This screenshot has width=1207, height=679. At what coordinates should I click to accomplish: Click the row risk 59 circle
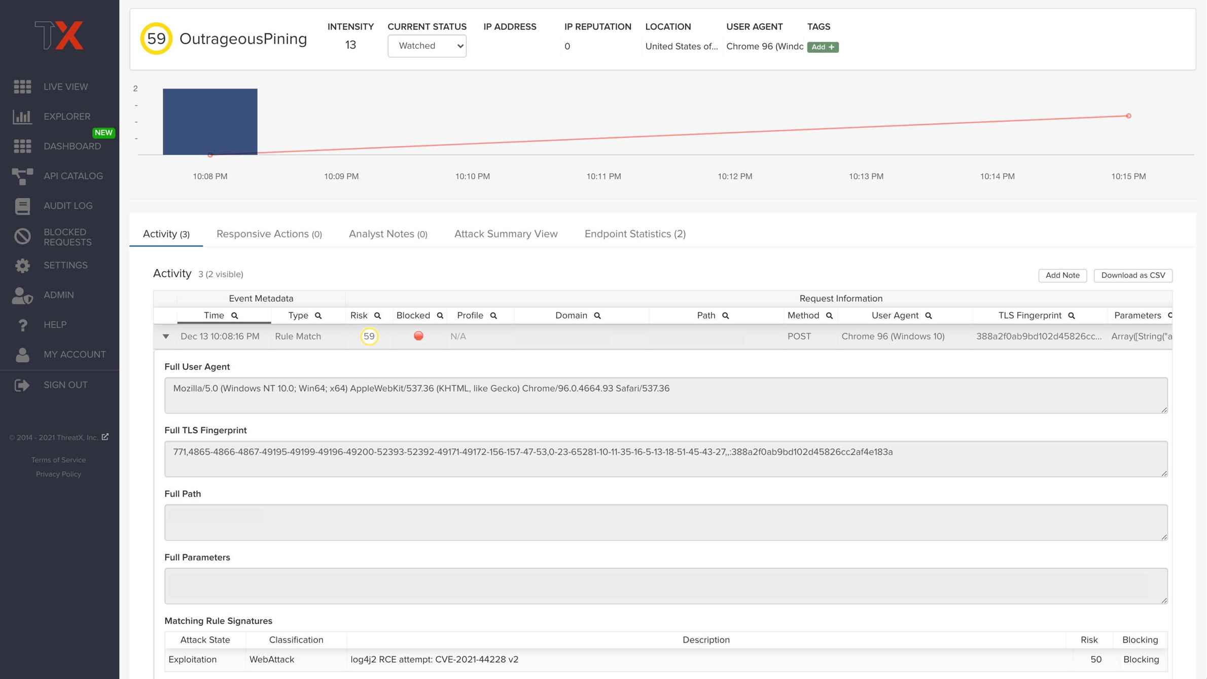click(369, 336)
